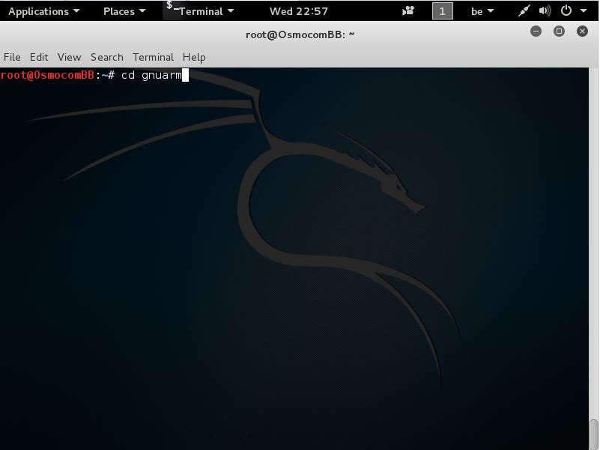Open the Terminal app menu in top bar
This screenshot has height=450, width=600.
click(x=206, y=11)
